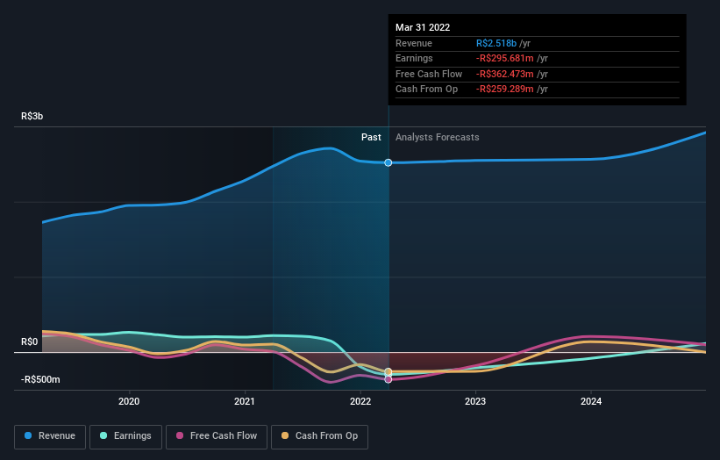Select the Cash From Op marker at Mar 2022
The width and height of the screenshot is (720, 460).
(x=389, y=371)
